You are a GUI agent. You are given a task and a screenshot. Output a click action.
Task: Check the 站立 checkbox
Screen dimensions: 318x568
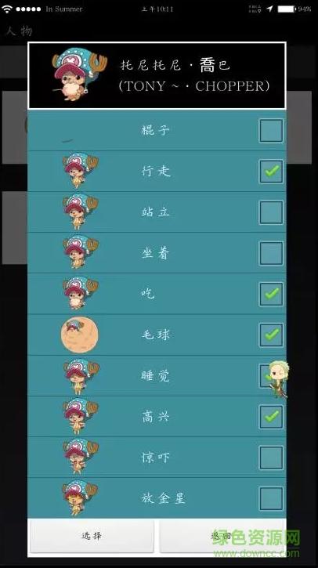click(271, 212)
